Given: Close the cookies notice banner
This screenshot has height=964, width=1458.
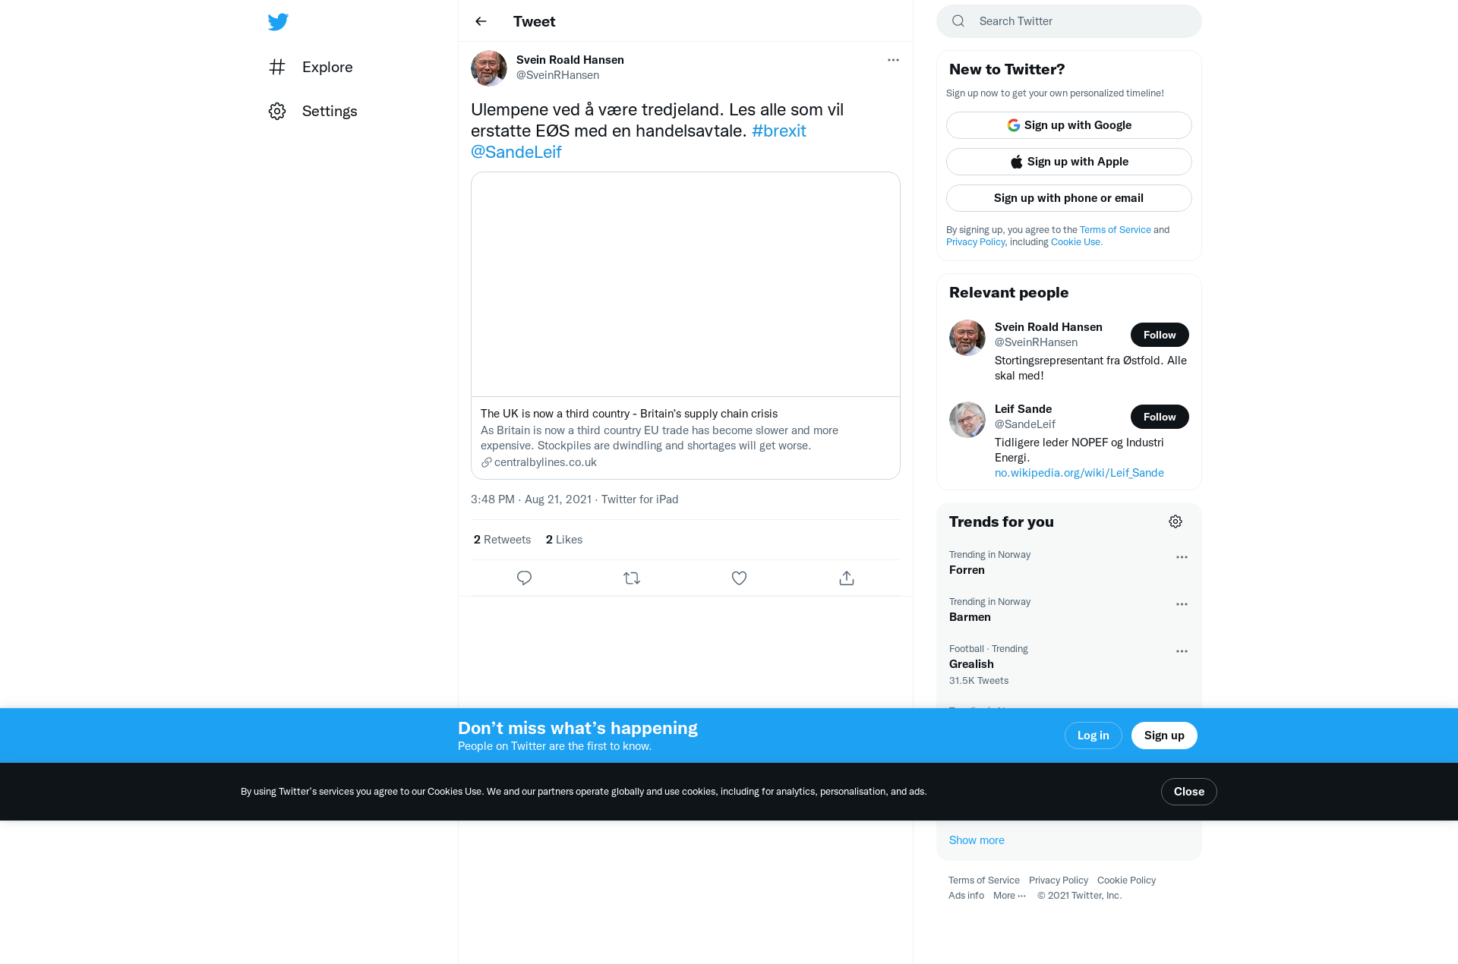Looking at the screenshot, I should click(x=1188, y=792).
